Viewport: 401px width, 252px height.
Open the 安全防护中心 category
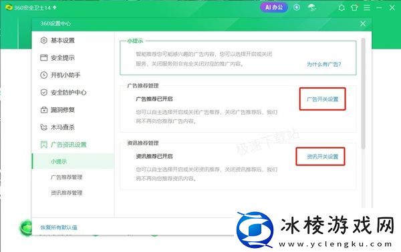69,92
